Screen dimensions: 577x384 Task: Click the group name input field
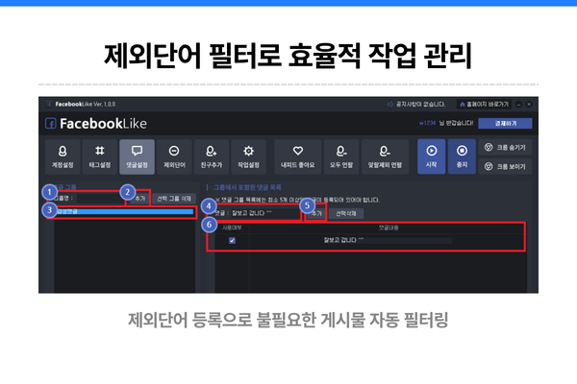[100, 199]
